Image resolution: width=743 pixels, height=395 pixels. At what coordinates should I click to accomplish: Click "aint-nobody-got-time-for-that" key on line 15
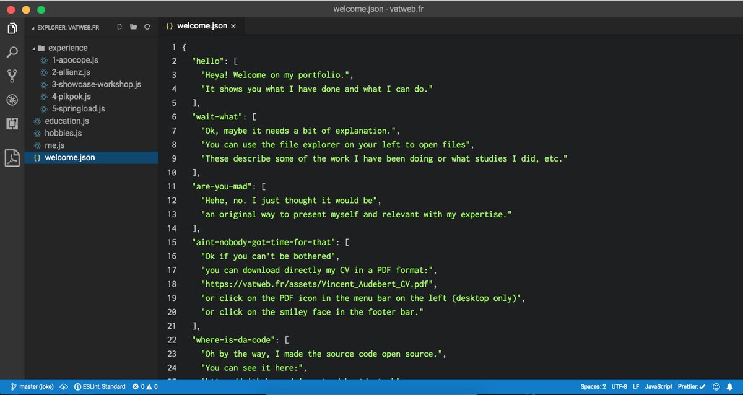262,242
